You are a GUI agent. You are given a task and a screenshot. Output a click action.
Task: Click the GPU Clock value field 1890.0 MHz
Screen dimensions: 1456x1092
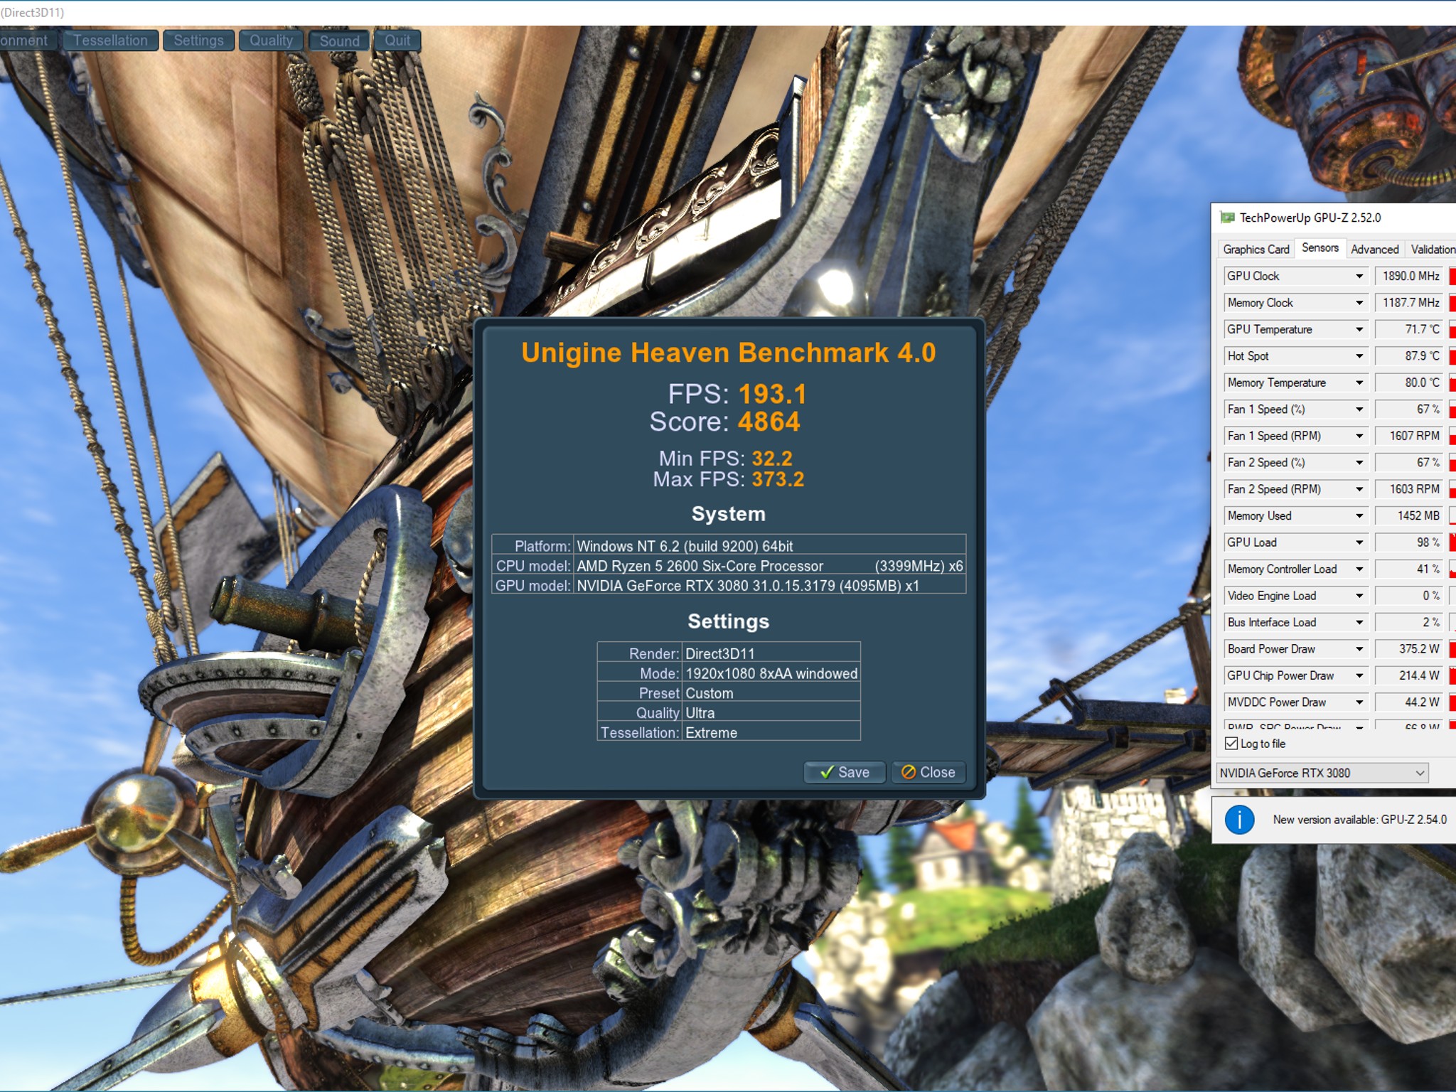(x=1410, y=276)
